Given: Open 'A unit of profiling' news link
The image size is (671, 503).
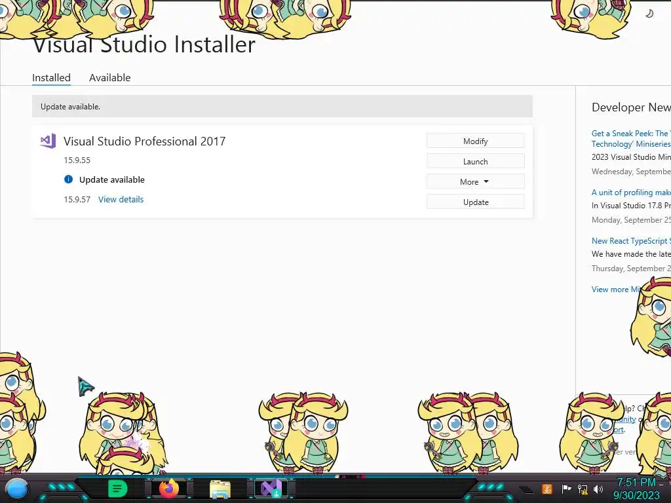Looking at the screenshot, I should tap(631, 193).
